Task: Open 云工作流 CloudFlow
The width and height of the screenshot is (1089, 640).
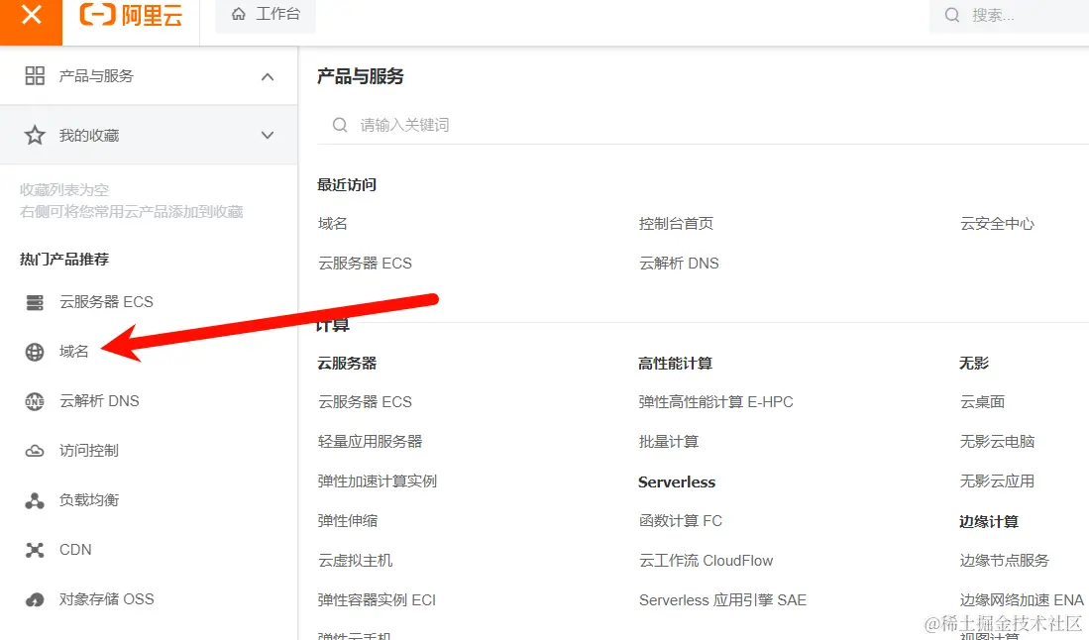Action: 706,560
